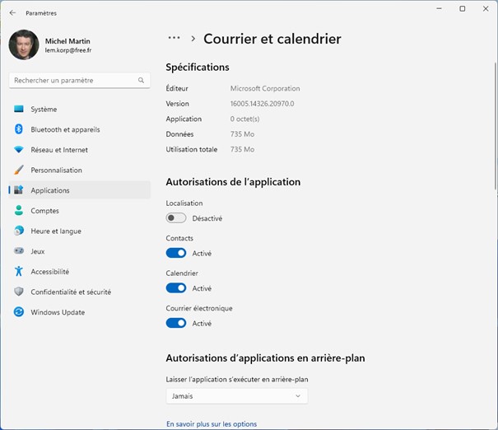498x430 pixels.
Task: Click the breadcrumb chevron arrow
Action: point(193,39)
